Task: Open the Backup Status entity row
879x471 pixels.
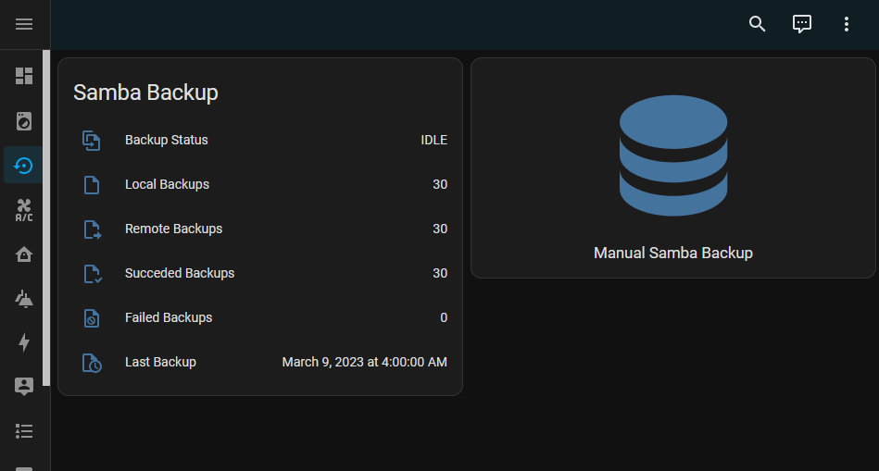Action: point(260,141)
